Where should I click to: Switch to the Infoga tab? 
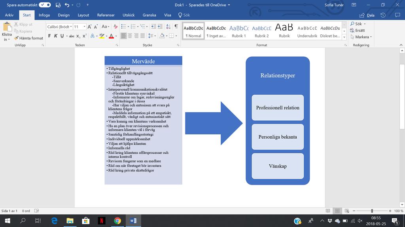[44, 15]
